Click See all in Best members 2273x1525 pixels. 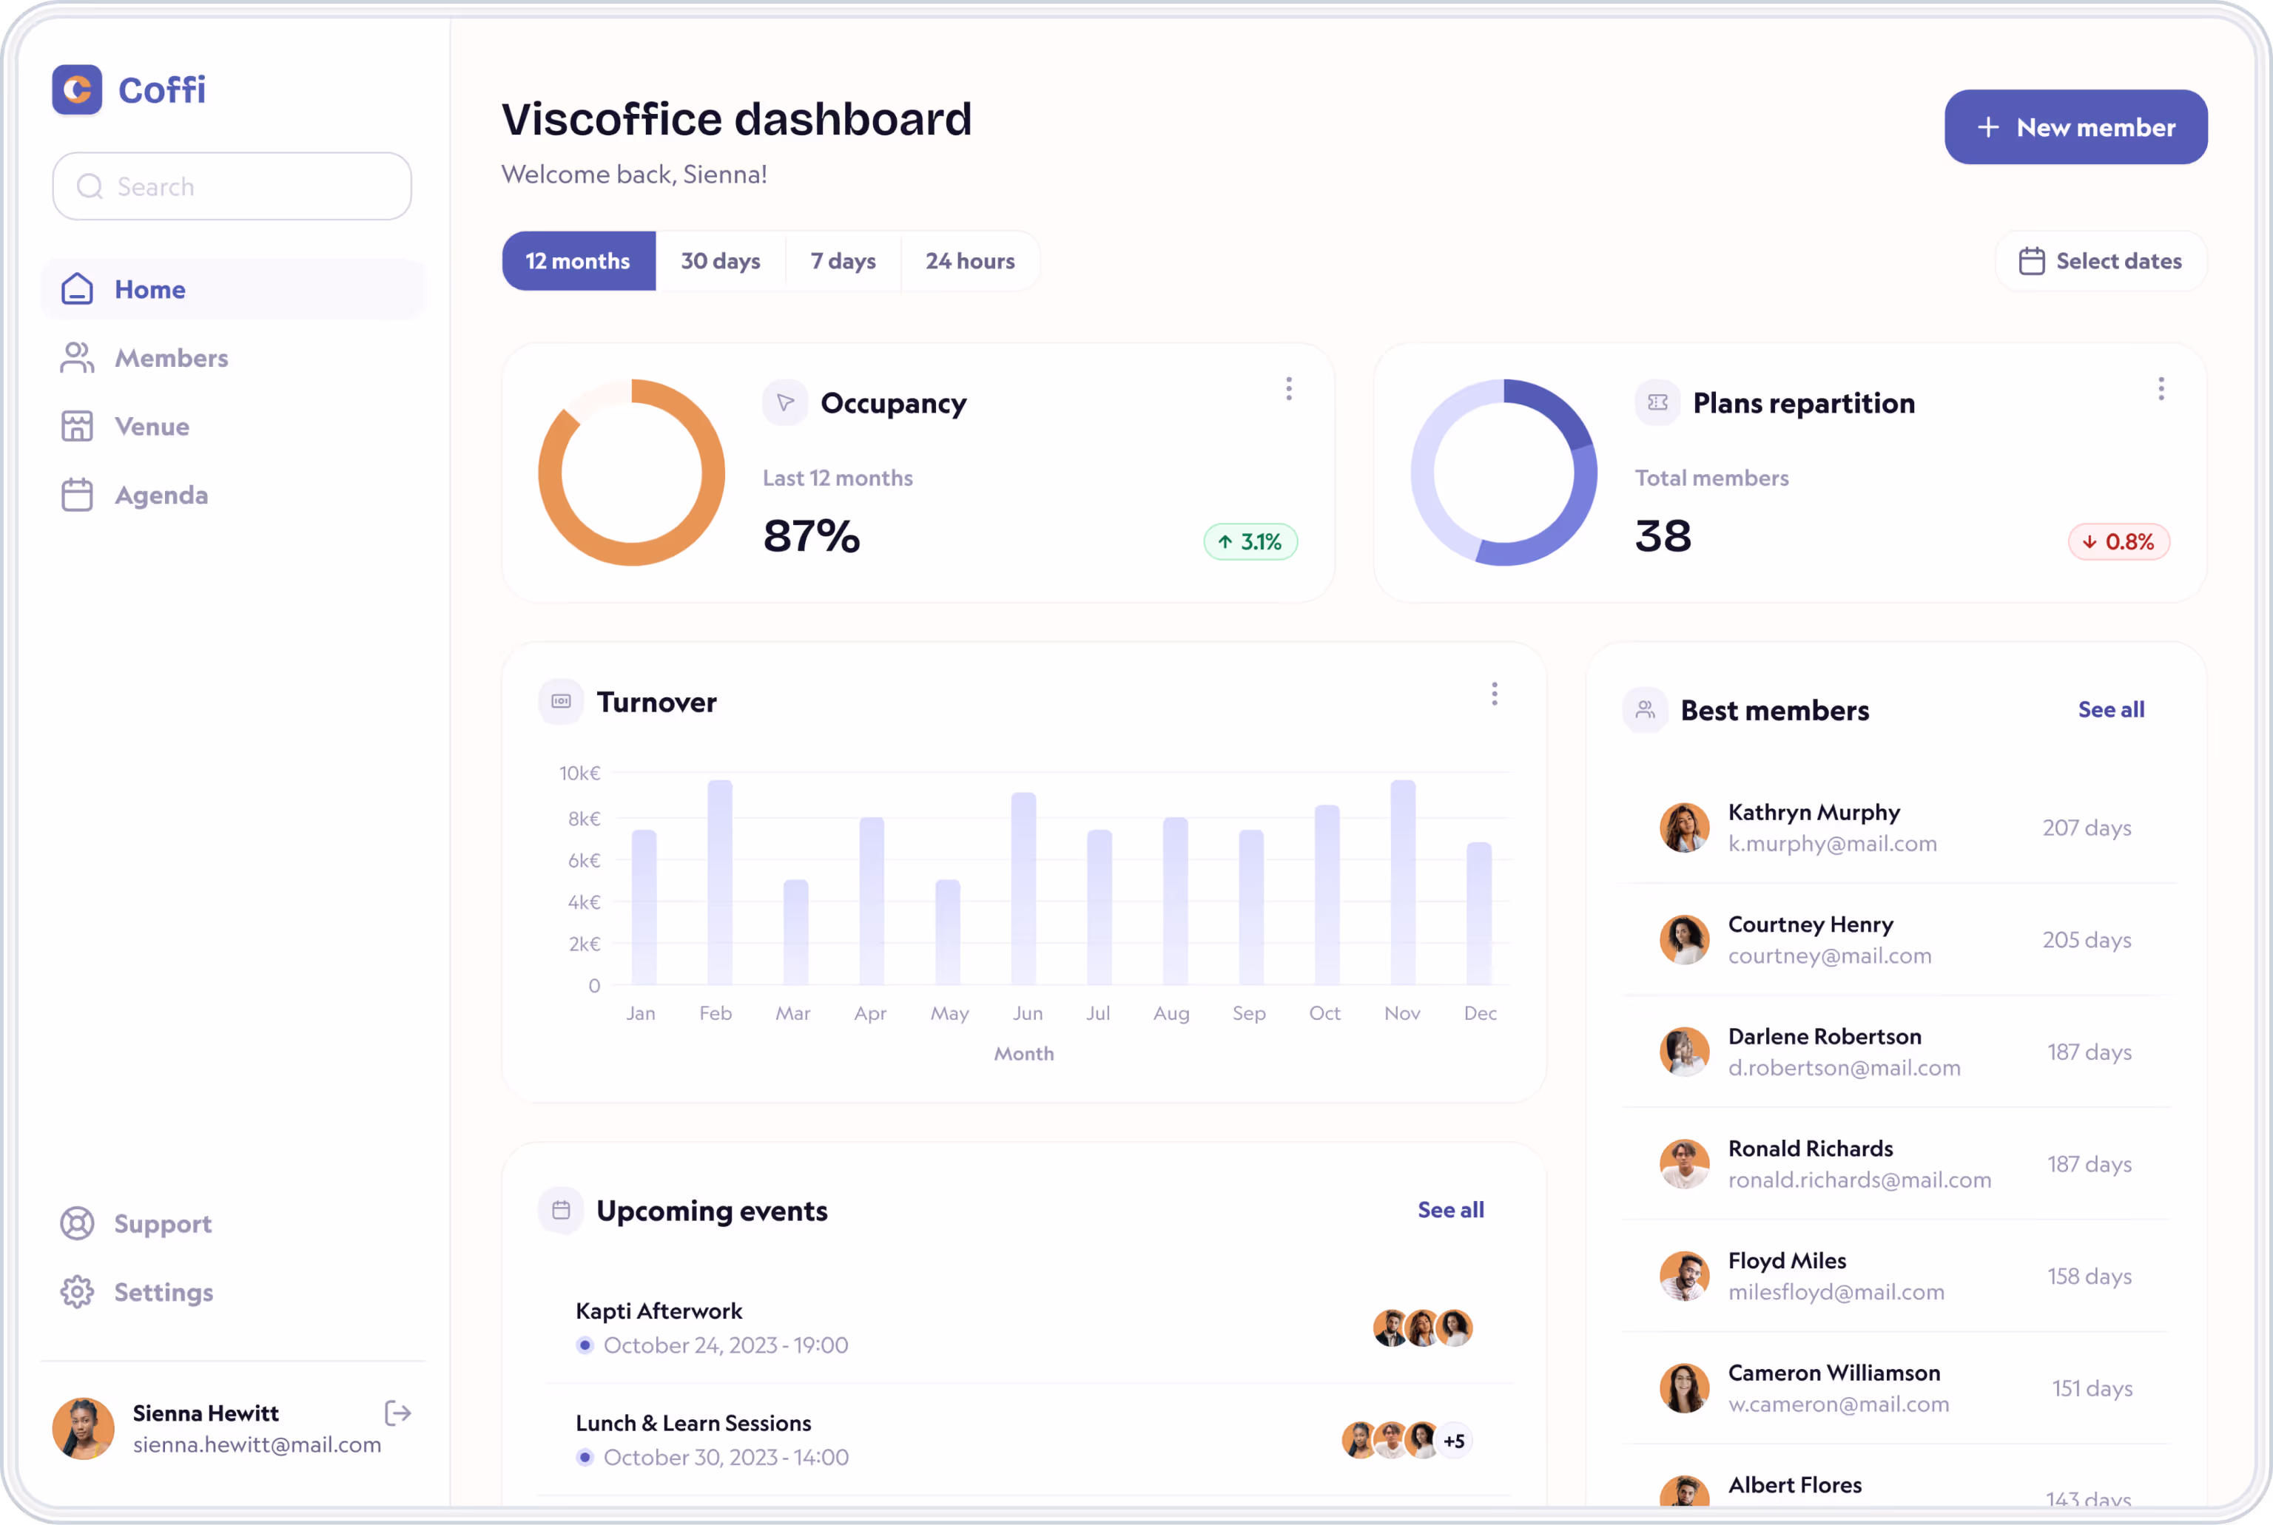pyautogui.click(x=2110, y=710)
